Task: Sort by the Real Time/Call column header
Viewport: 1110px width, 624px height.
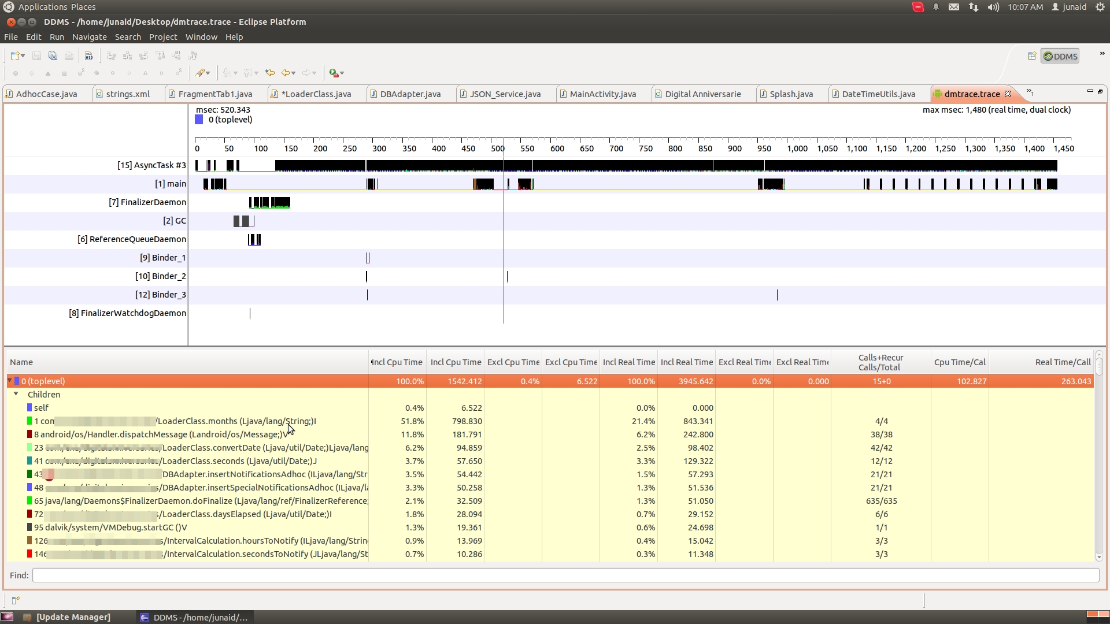Action: [1041, 362]
